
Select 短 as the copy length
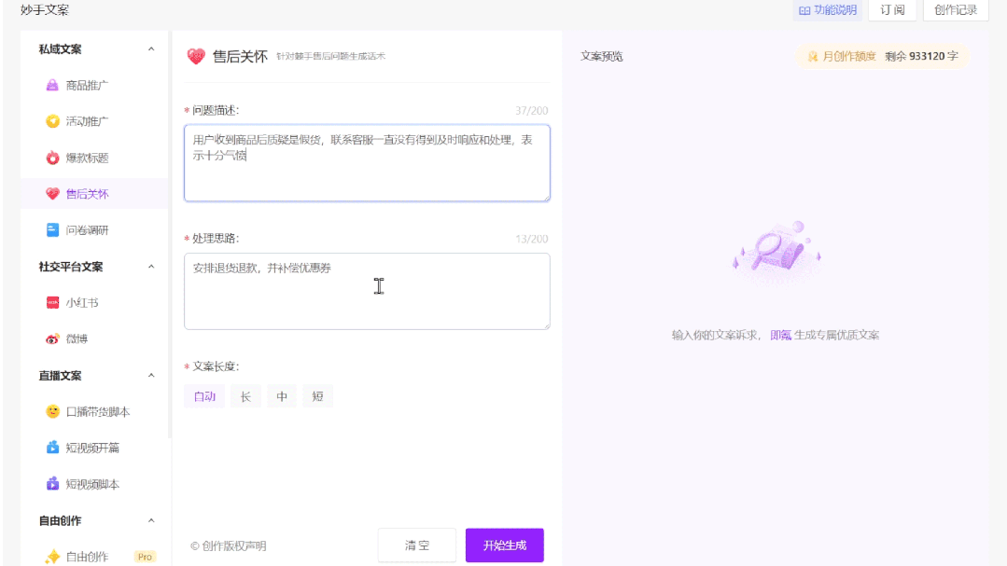click(x=317, y=395)
